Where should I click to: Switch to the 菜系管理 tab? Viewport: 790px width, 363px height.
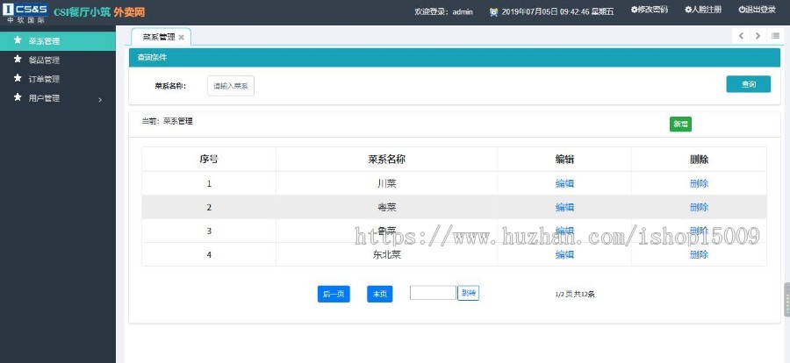(x=158, y=38)
